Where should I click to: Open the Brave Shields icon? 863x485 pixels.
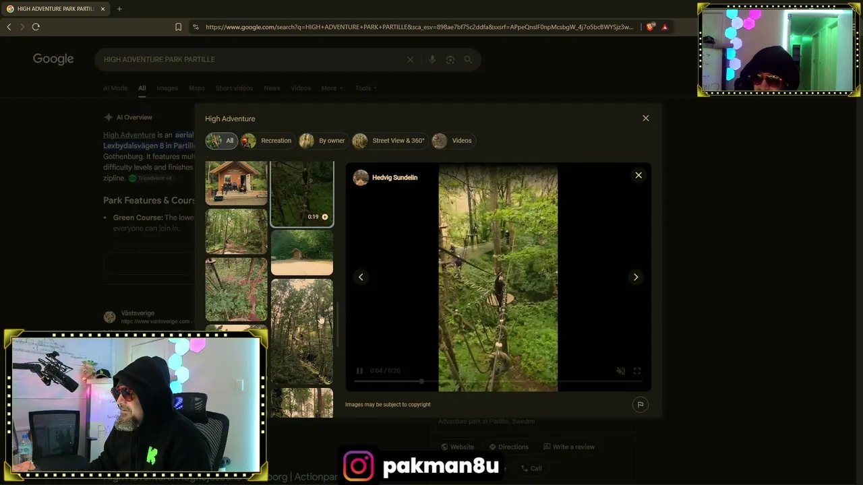pyautogui.click(x=650, y=27)
